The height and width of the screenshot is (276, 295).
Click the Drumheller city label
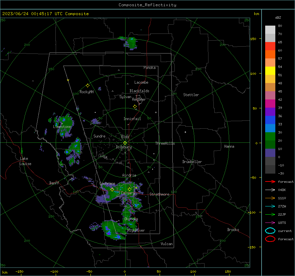click(x=192, y=162)
